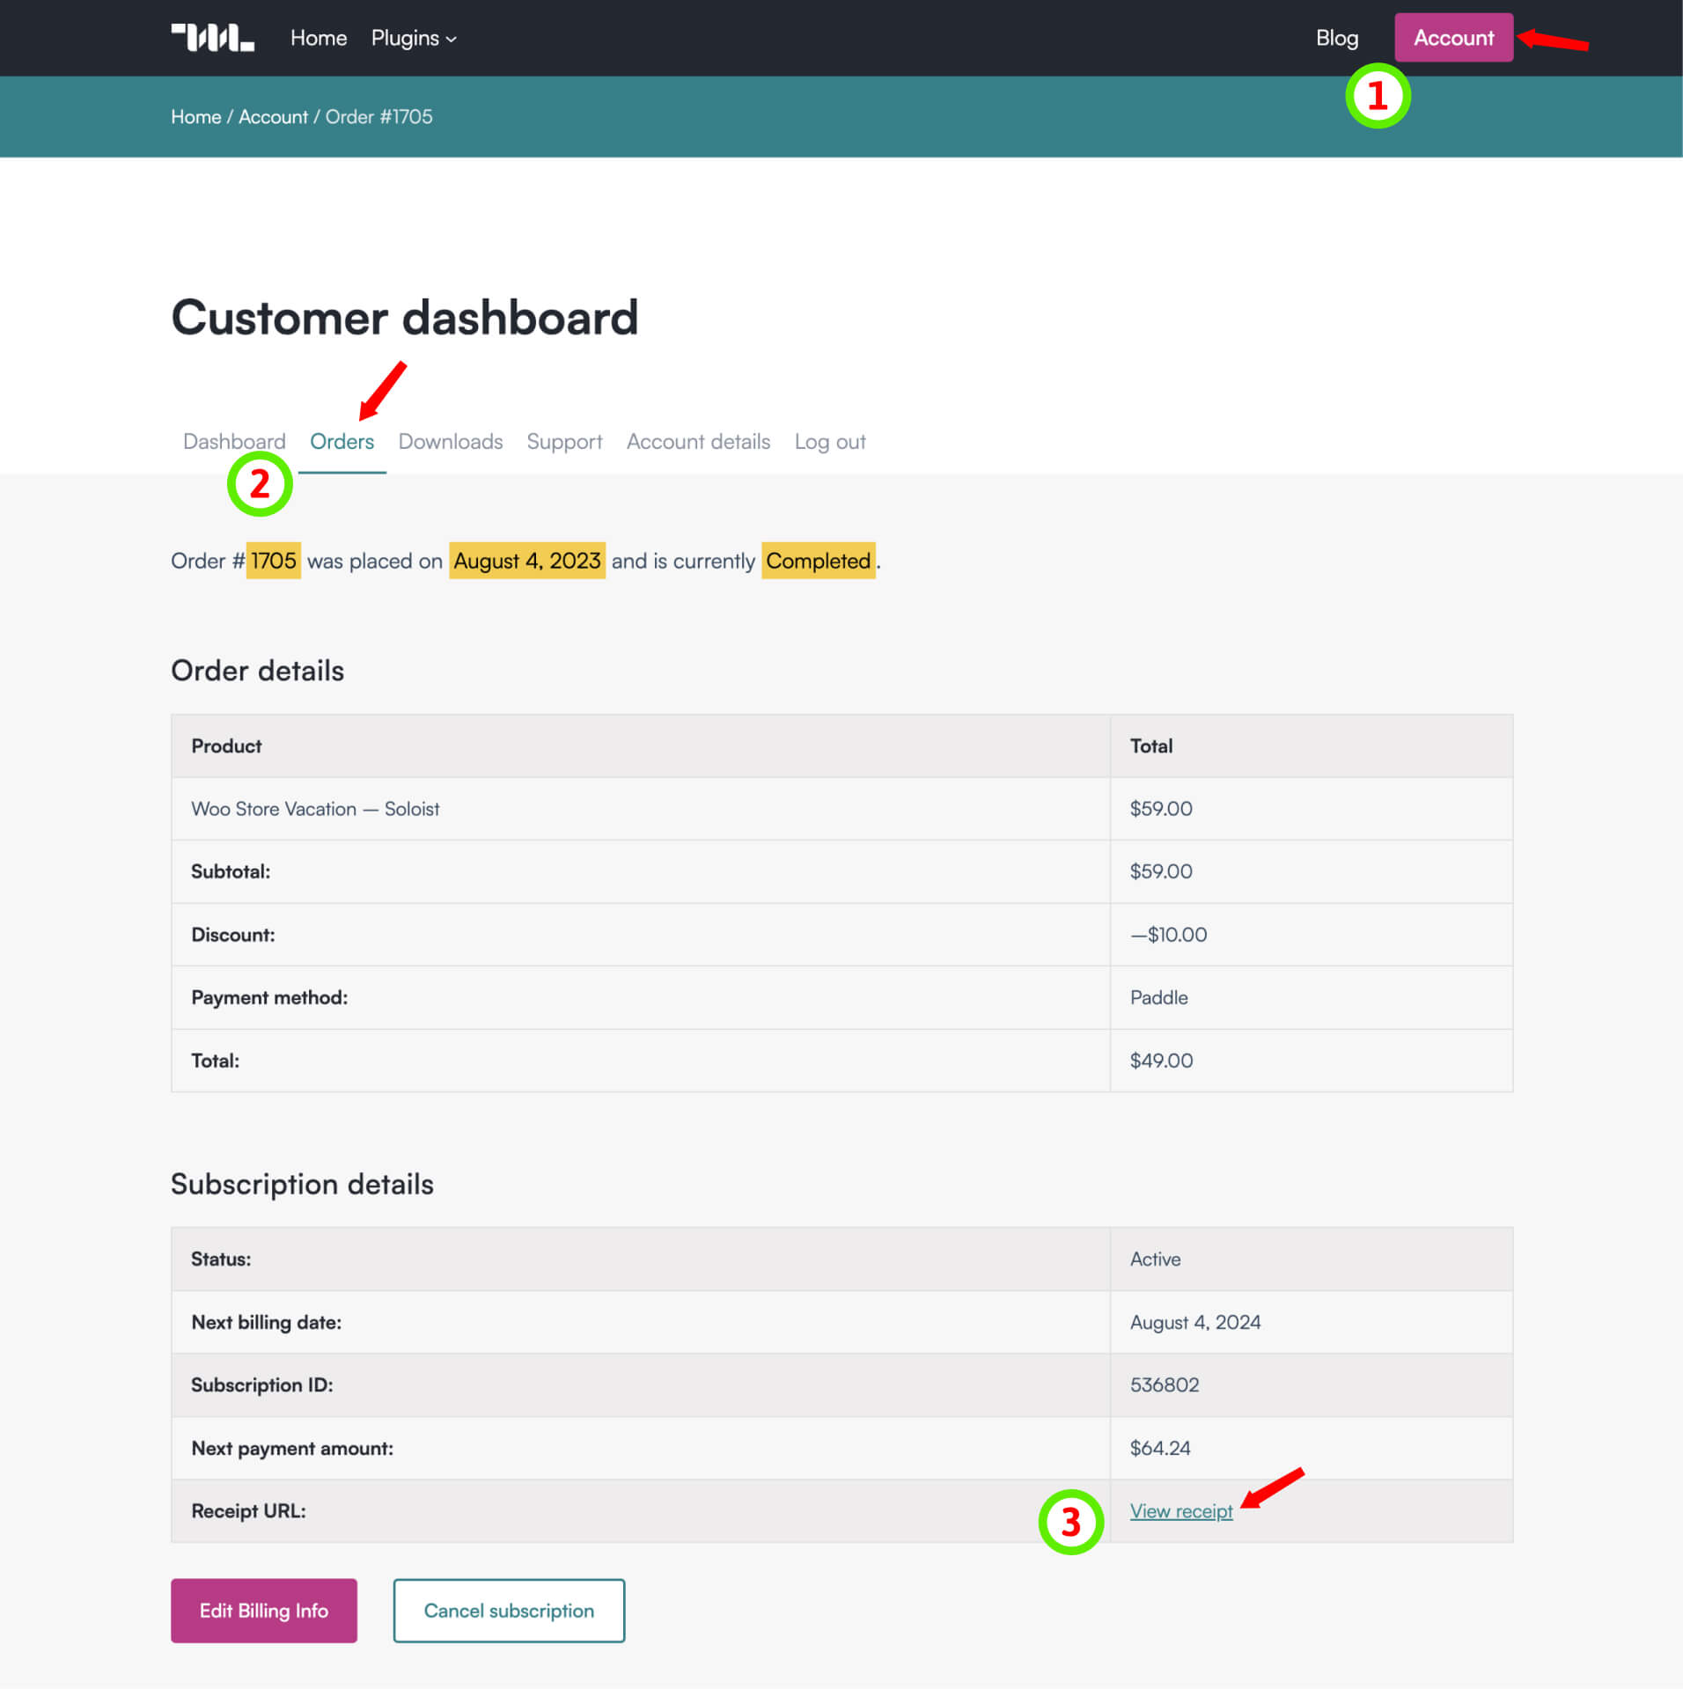Click next payment amount $64.24
1683x1689 pixels.
(1160, 1448)
